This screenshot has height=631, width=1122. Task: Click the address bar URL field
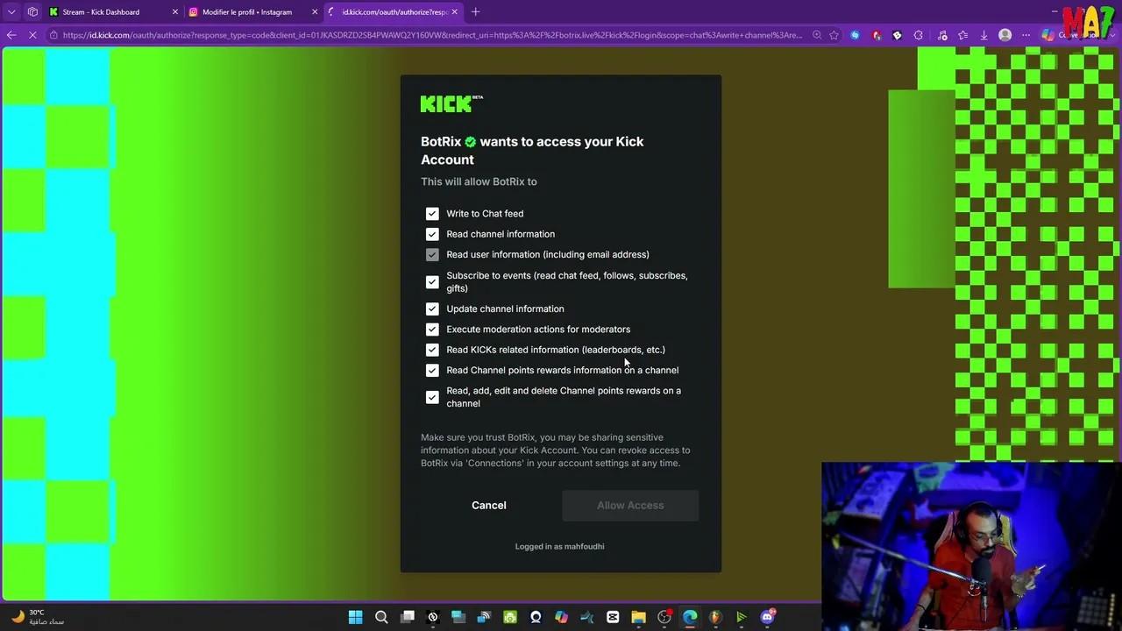(x=432, y=35)
